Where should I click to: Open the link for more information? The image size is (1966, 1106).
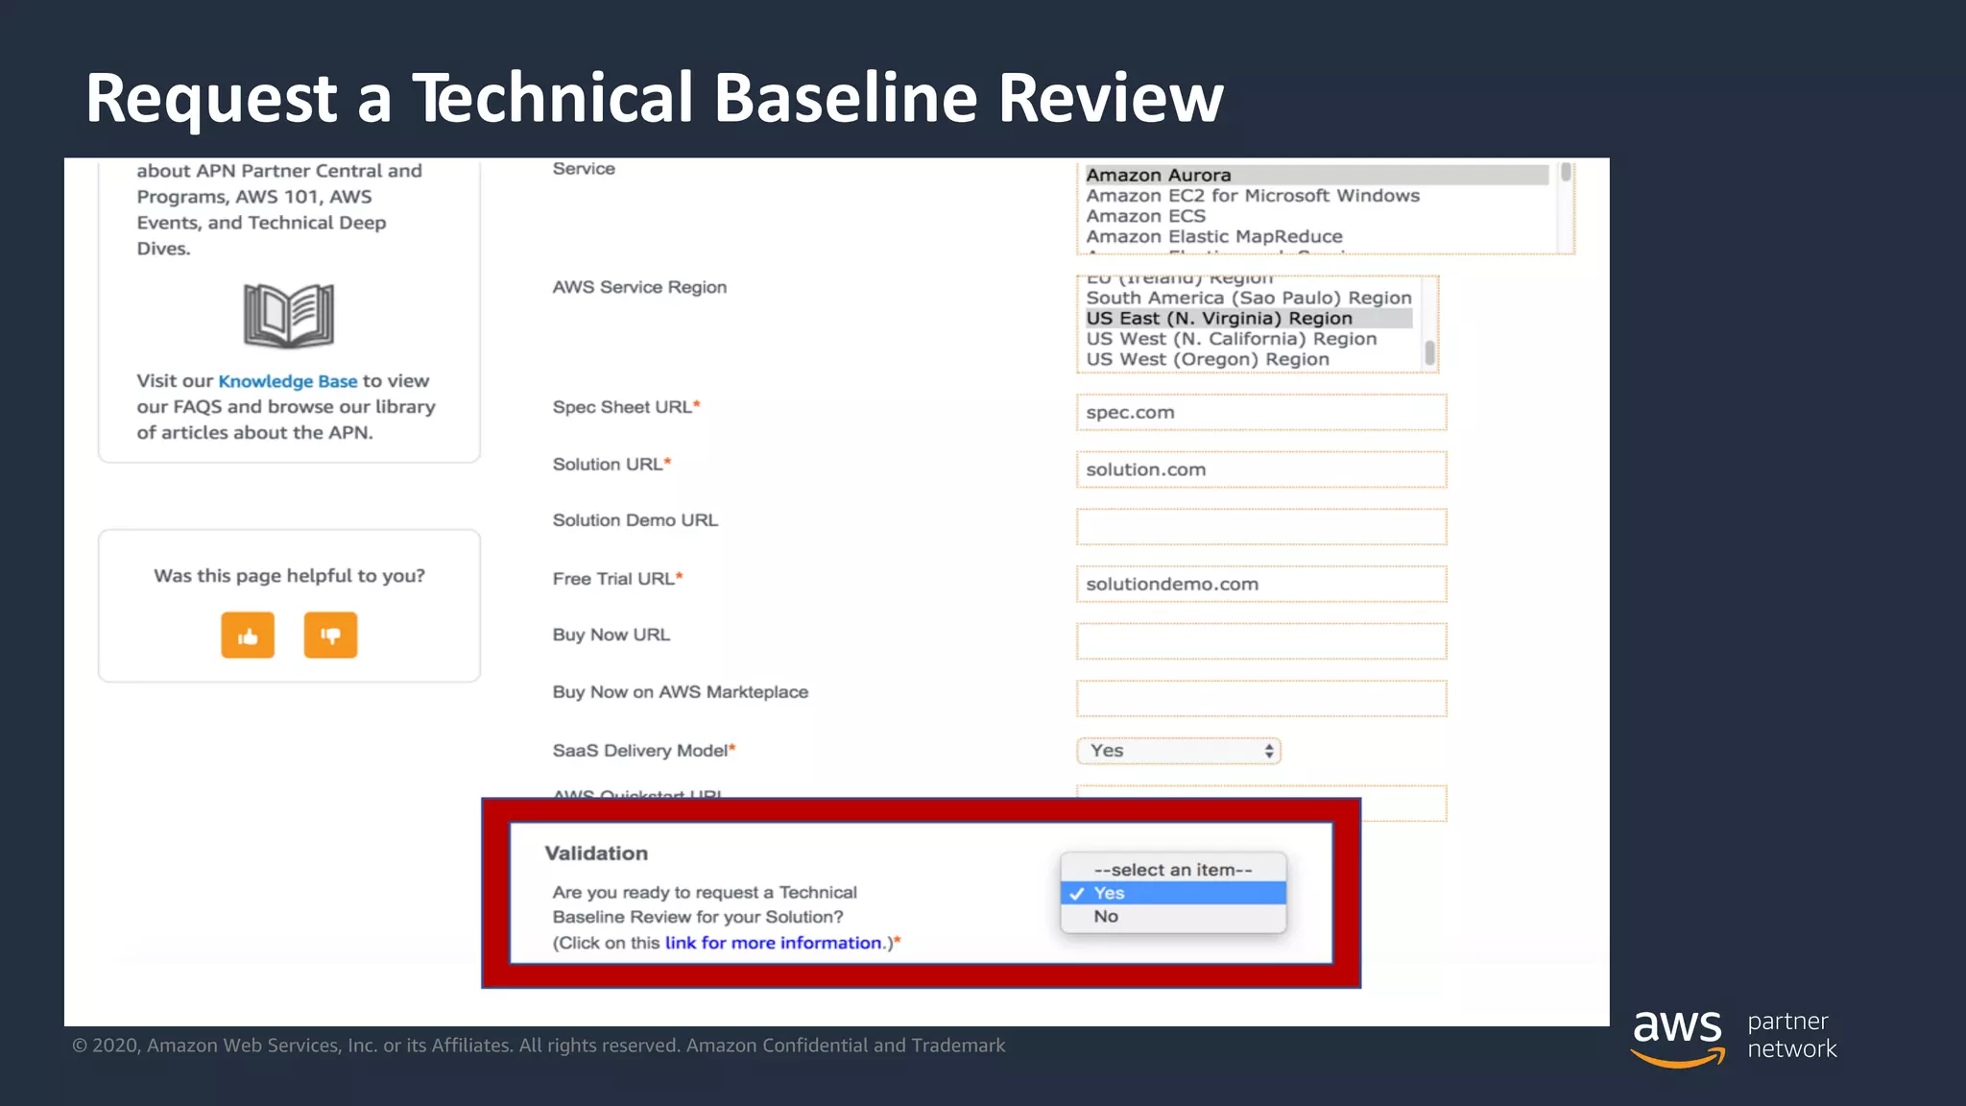point(774,943)
